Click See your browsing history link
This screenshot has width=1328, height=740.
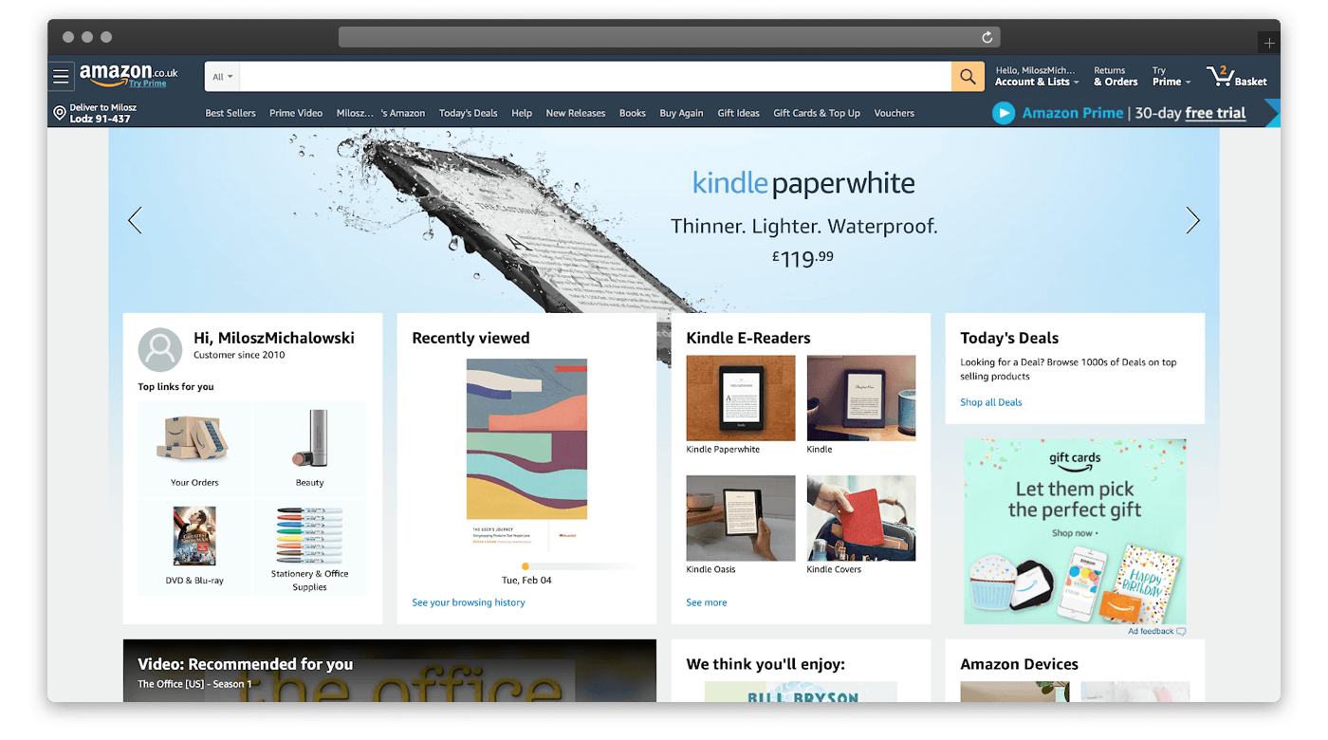click(x=469, y=602)
